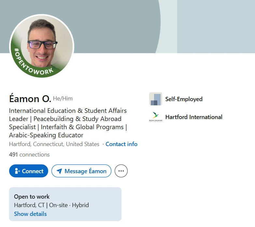Click the name Éamon O. heading
The height and width of the screenshot is (227, 255).
30,99
